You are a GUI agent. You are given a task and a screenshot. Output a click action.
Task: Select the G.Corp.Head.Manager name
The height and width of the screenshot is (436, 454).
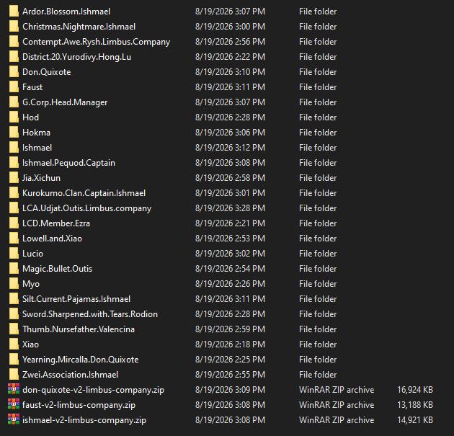[x=65, y=102]
